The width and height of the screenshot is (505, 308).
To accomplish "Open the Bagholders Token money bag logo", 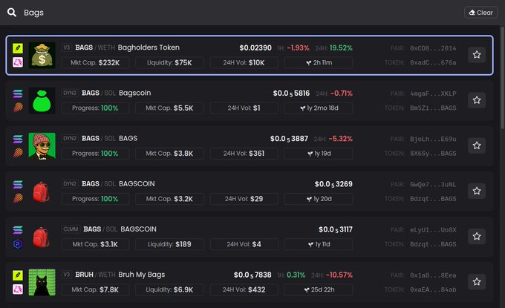I will click(x=42, y=55).
